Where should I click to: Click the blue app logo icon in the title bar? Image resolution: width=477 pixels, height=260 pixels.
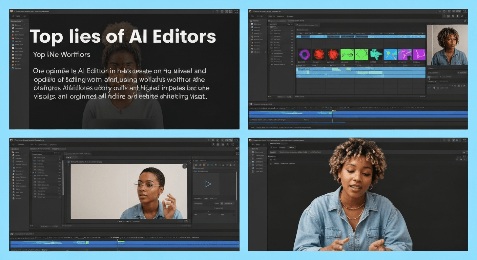point(12,139)
